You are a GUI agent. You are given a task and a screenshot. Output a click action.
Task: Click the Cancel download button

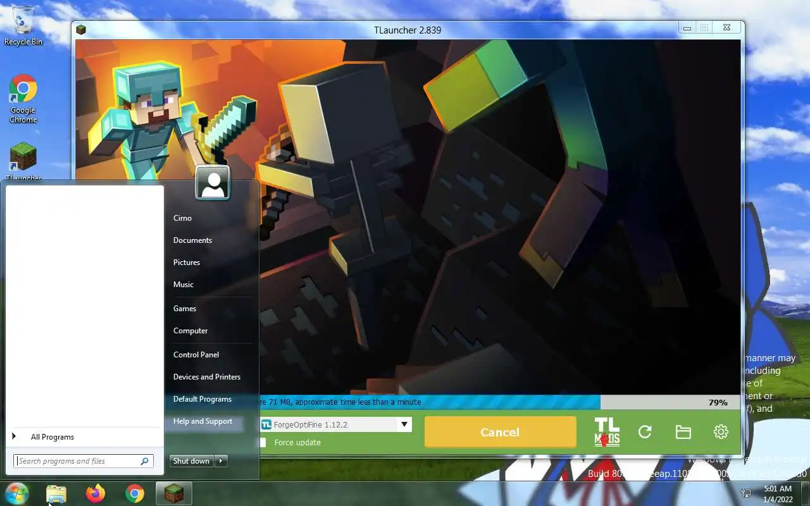tap(500, 432)
